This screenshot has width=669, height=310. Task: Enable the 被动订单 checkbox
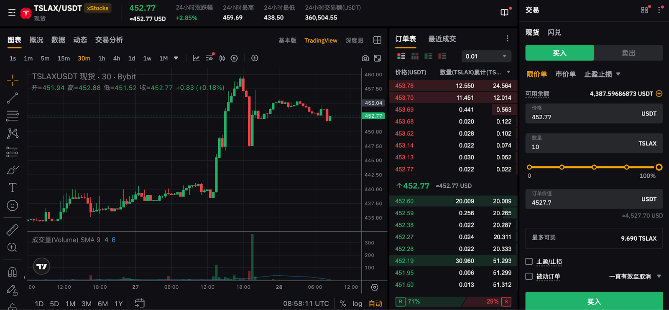[x=529, y=276]
